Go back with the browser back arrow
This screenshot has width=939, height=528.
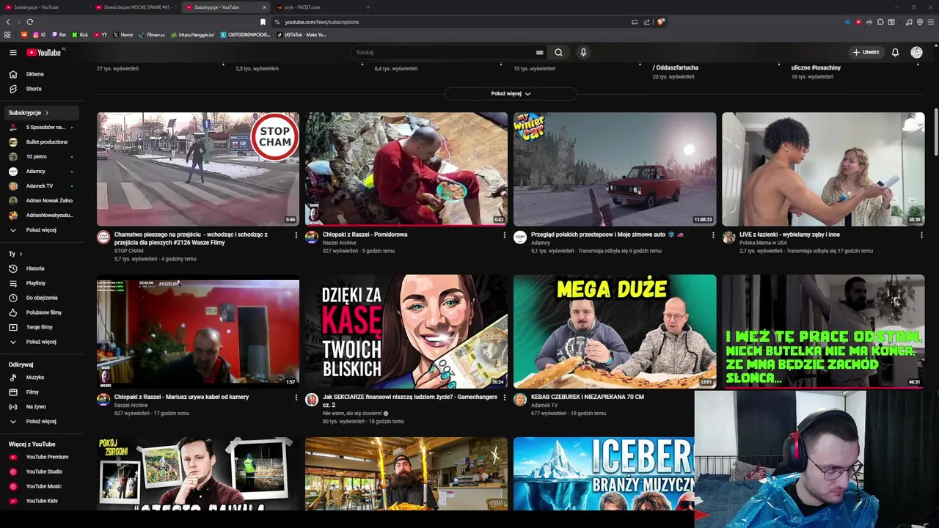pos(8,22)
